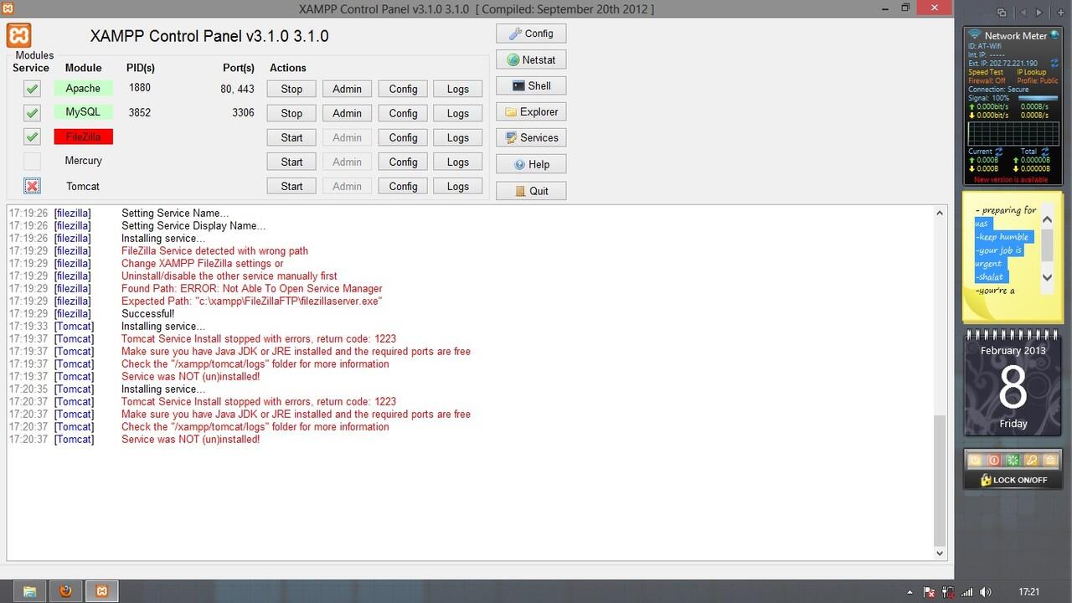Open Apache Config dropdown
This screenshot has width=1072, height=603.
[403, 89]
